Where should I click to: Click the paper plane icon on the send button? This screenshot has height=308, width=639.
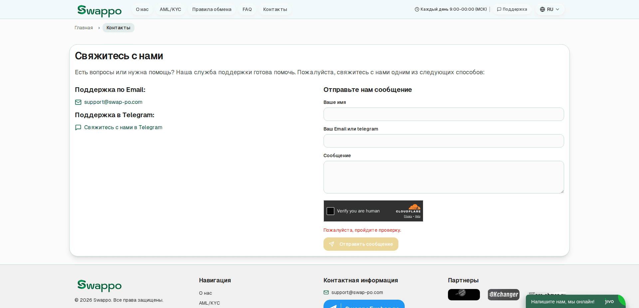coord(331,244)
